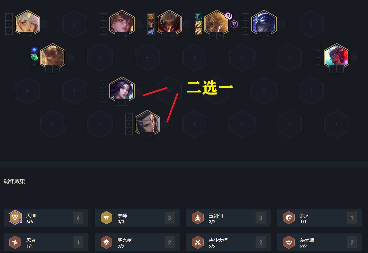Add item to white-haired champion's top slot
Viewport: 368px width, 253px height.
click(x=9, y=17)
